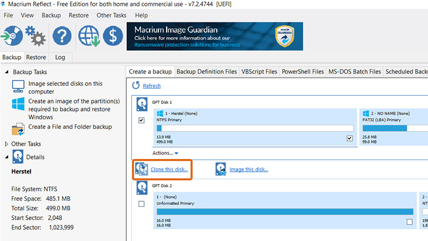
Task: Click the globe download updates icon
Action: click(89, 36)
